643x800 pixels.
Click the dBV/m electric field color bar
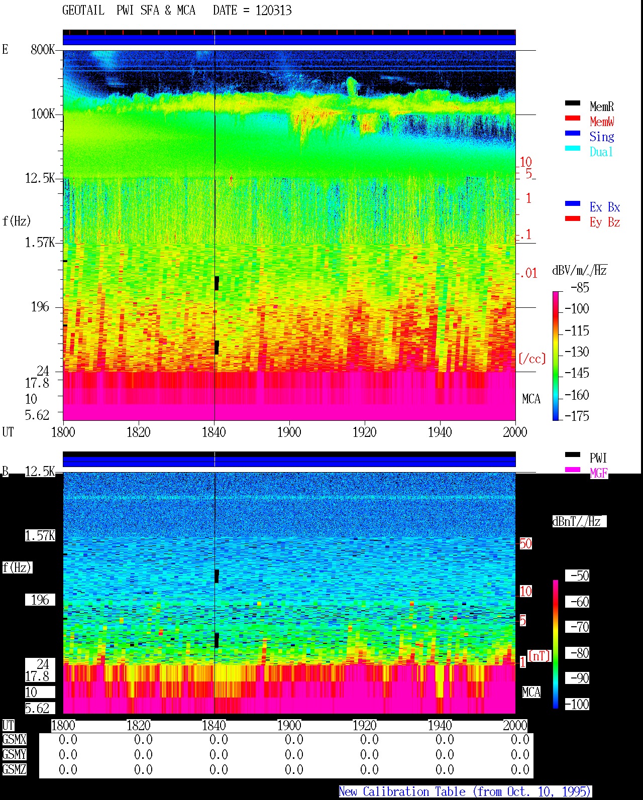(556, 356)
